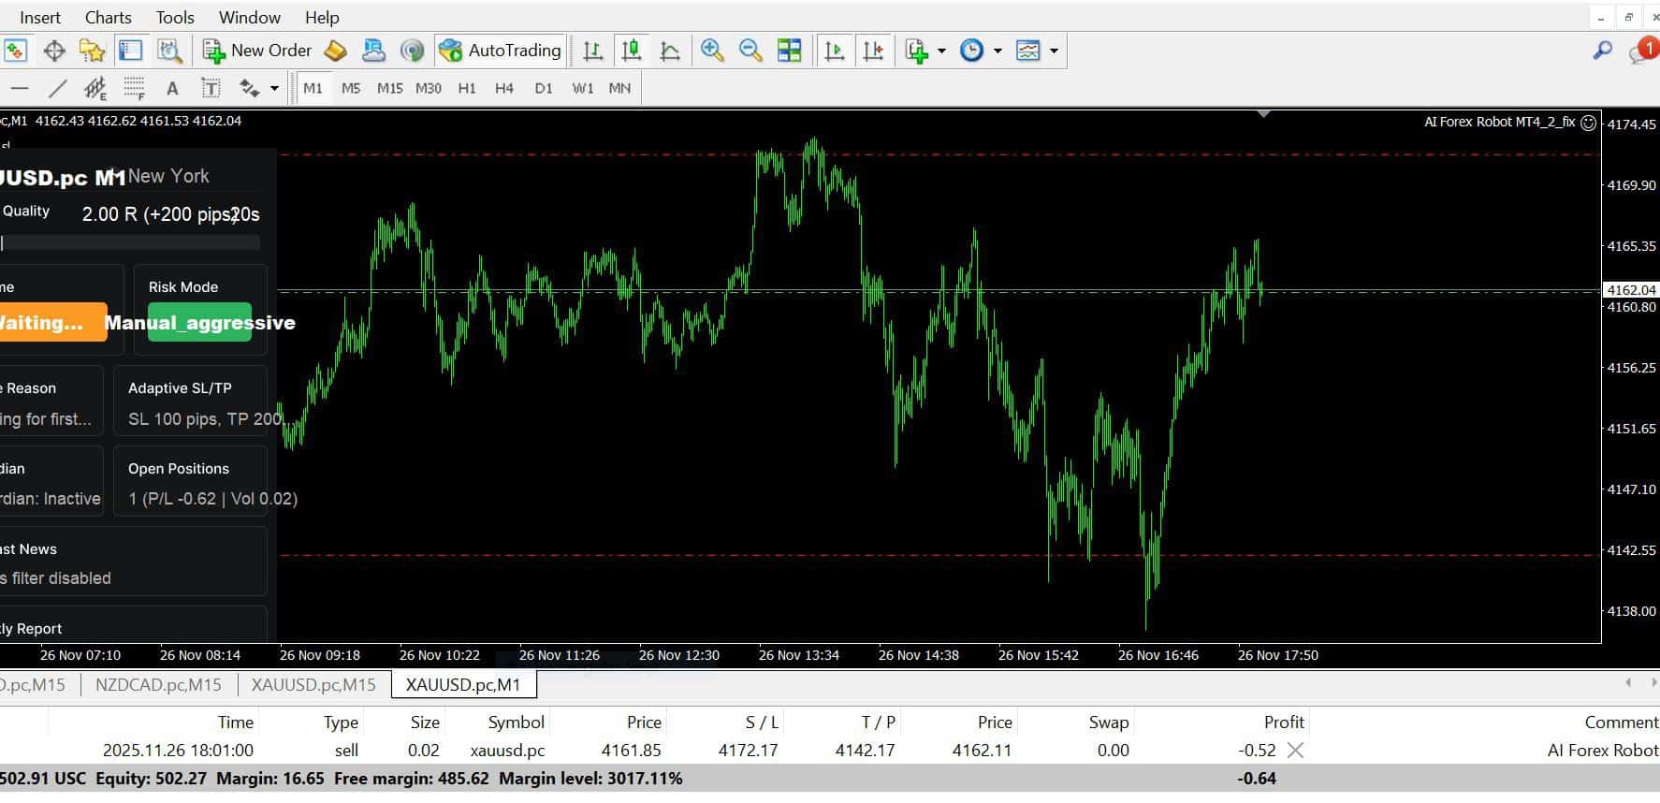This screenshot has height=803, width=1660.
Task: Select the text label tool
Action: click(x=211, y=89)
